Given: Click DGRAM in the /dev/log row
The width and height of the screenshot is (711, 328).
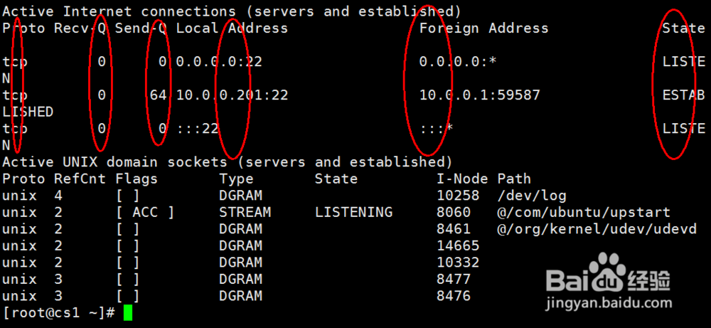Looking at the screenshot, I should 241,196.
